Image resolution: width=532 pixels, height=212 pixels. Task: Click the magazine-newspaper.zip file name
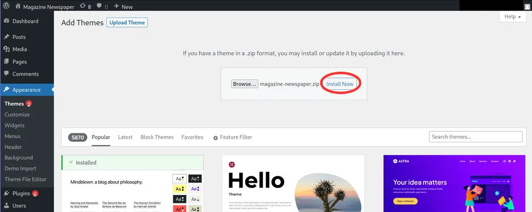click(289, 84)
